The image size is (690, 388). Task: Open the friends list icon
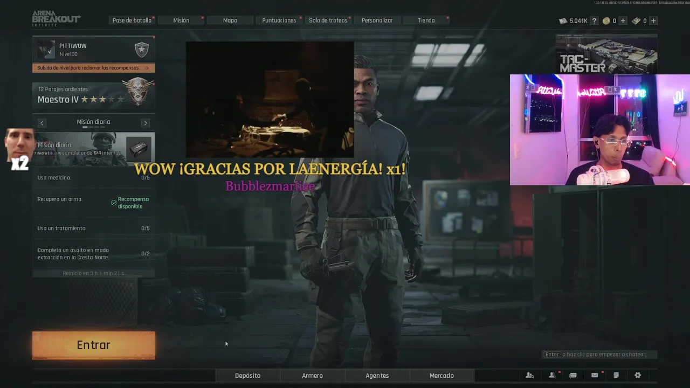(552, 376)
